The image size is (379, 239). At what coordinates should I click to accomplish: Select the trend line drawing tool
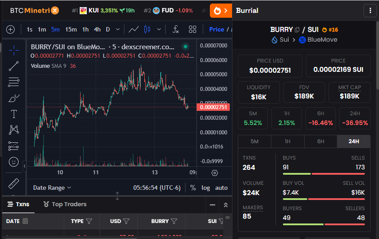coord(14,66)
